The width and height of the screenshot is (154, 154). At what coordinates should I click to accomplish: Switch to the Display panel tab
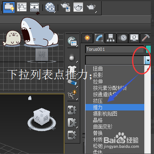[x=134, y=38]
